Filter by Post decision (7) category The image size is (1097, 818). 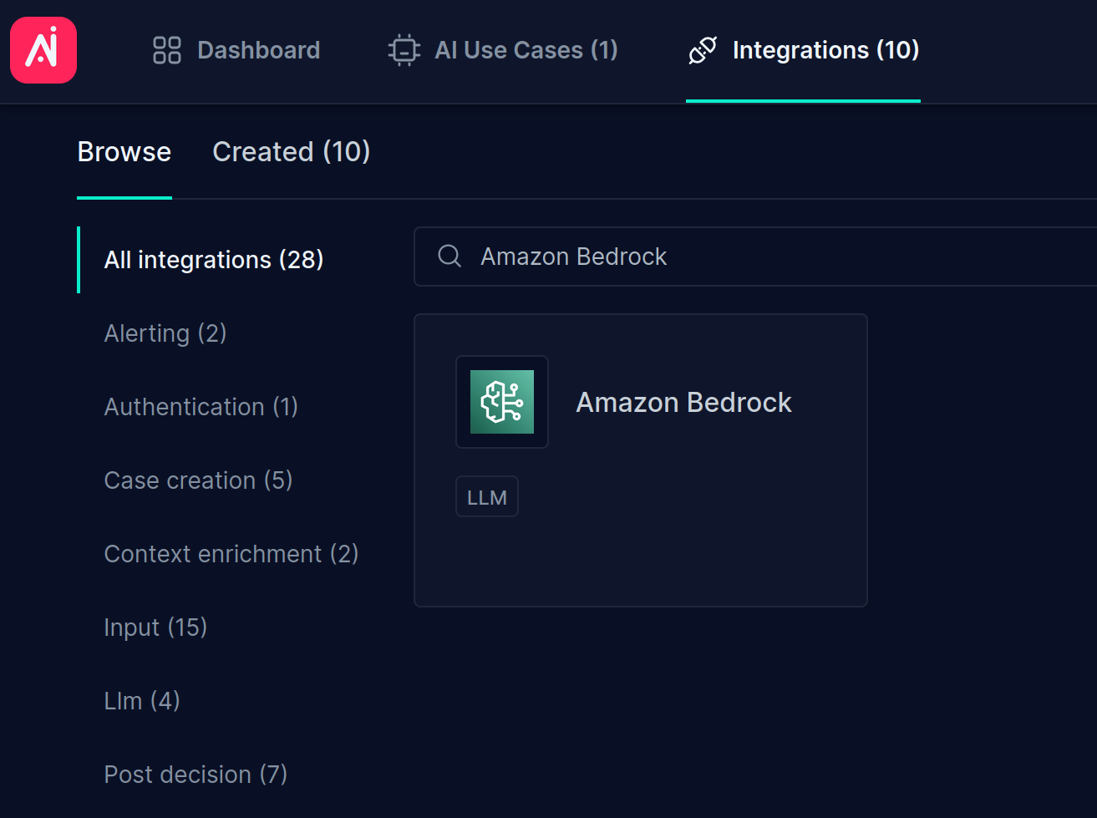pos(196,775)
